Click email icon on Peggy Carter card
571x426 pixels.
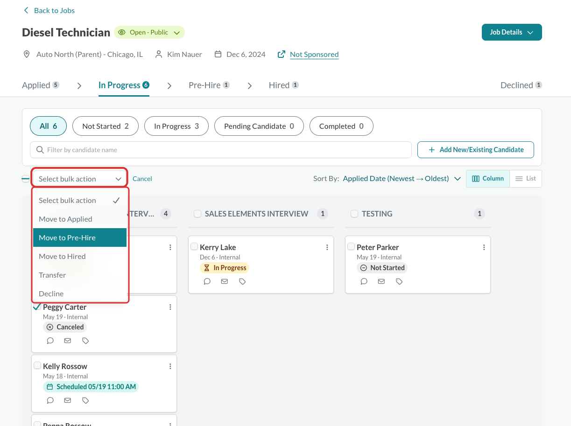[68, 341]
